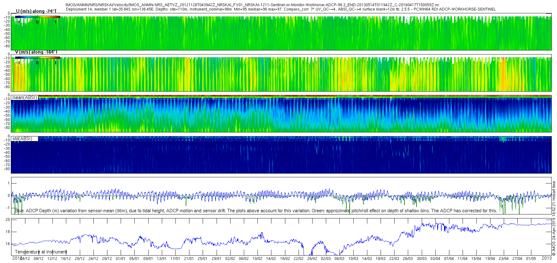Click the '02/02' date tick label
This screenshot has height=263, width=557.
[230, 259]
